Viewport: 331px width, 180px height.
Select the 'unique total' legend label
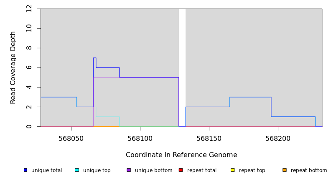[46, 170]
